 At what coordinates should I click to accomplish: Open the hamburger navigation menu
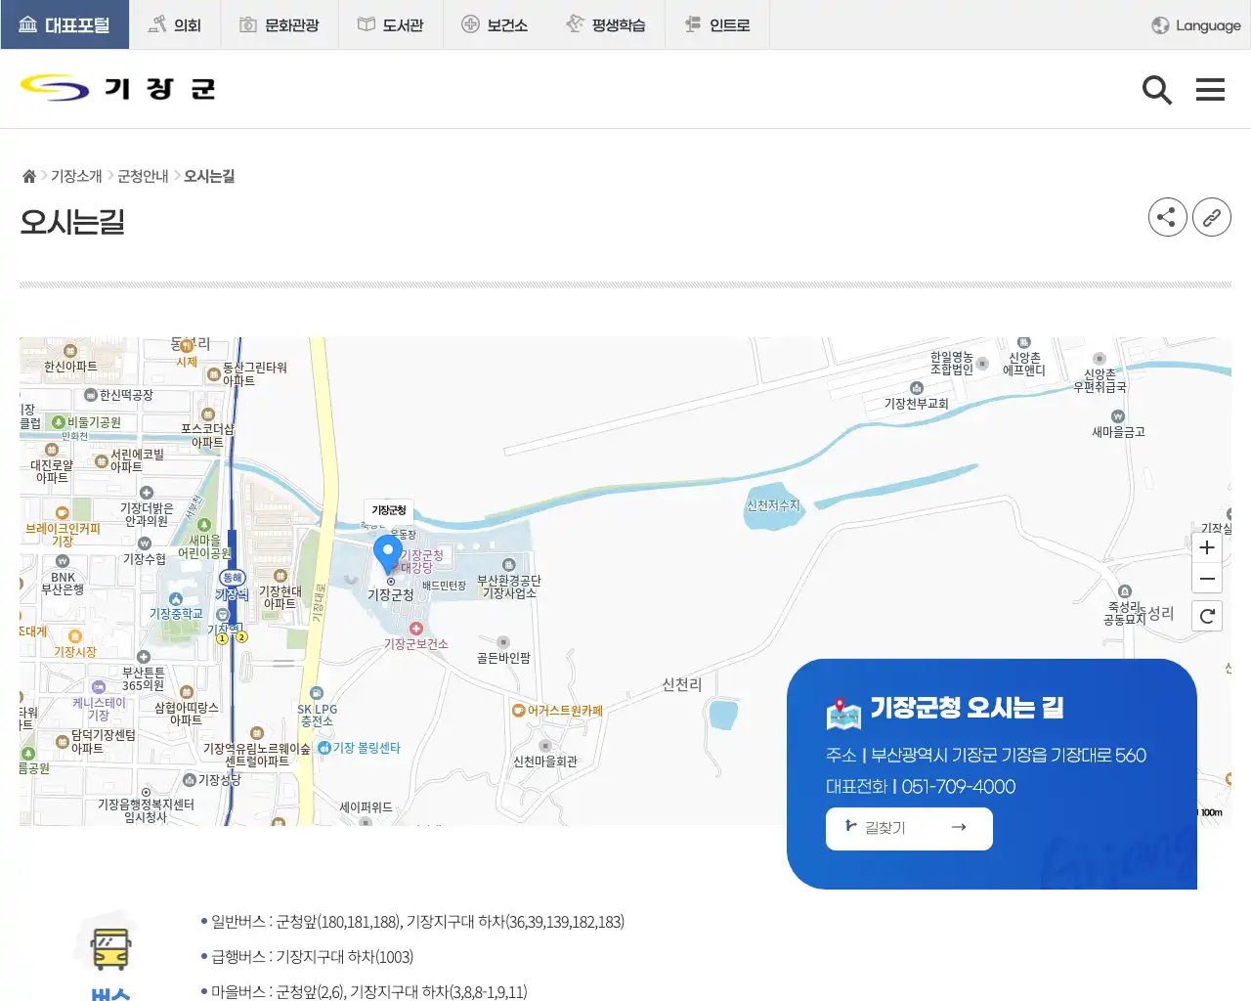(1210, 89)
